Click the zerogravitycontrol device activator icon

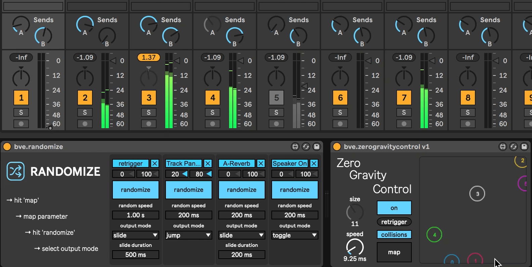pyautogui.click(x=337, y=147)
